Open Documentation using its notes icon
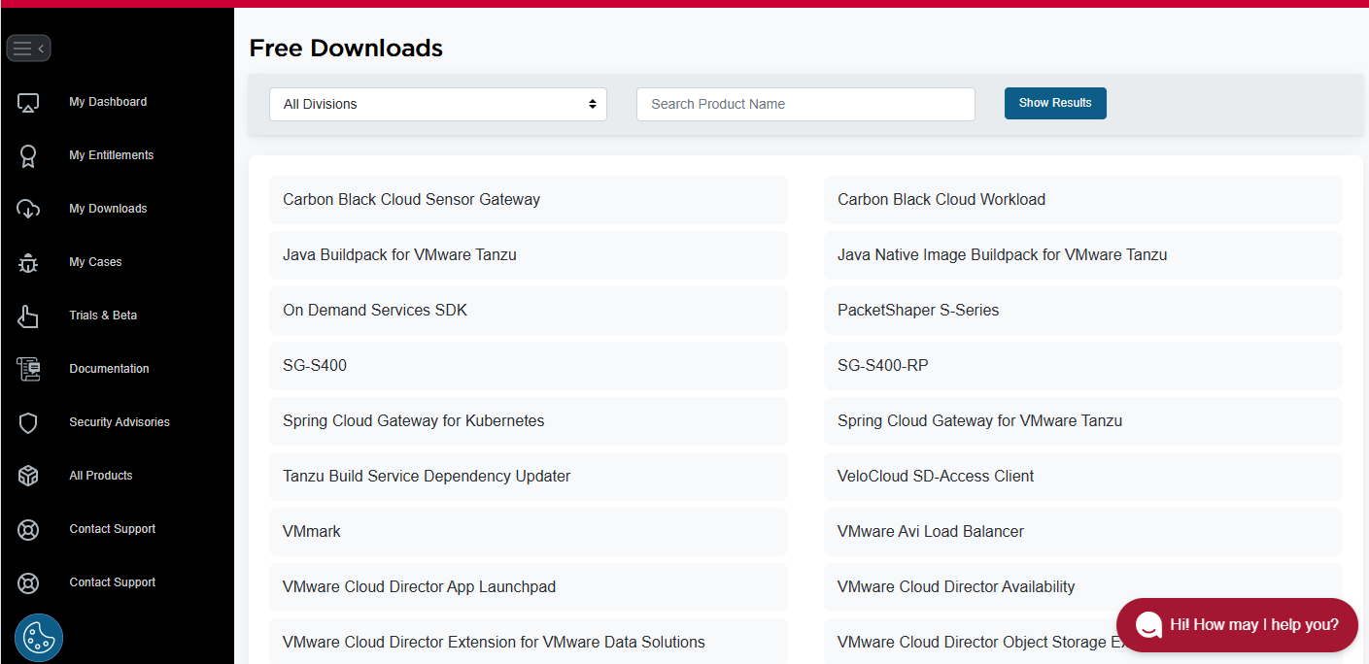The height and width of the screenshot is (664, 1369). [28, 368]
